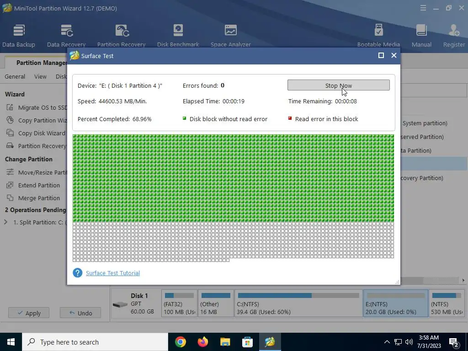Screen dimensions: 468x351
Task: Select the FAT32 100 MB partition block
Action: (x=179, y=303)
